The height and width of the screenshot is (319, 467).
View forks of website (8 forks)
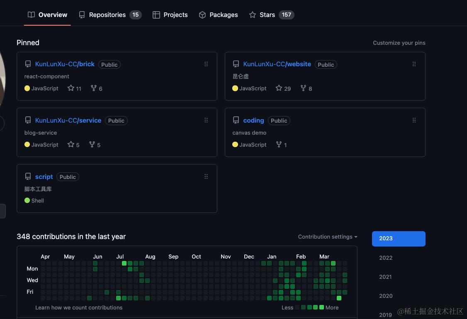pyautogui.click(x=306, y=88)
